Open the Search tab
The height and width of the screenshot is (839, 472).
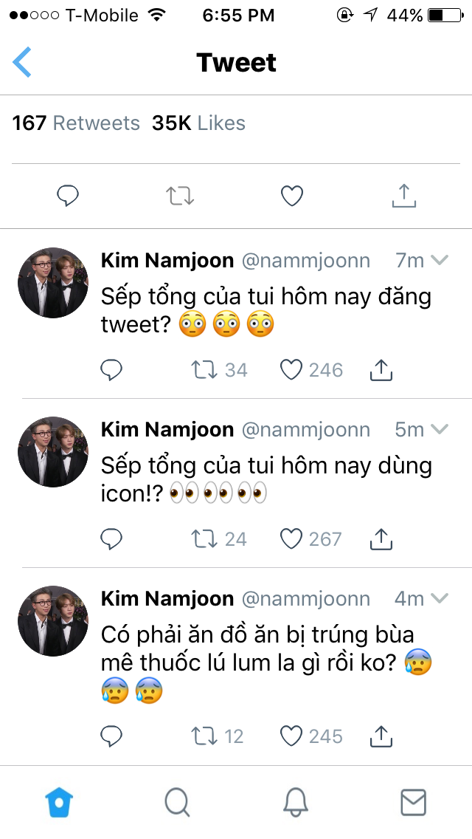point(177,802)
